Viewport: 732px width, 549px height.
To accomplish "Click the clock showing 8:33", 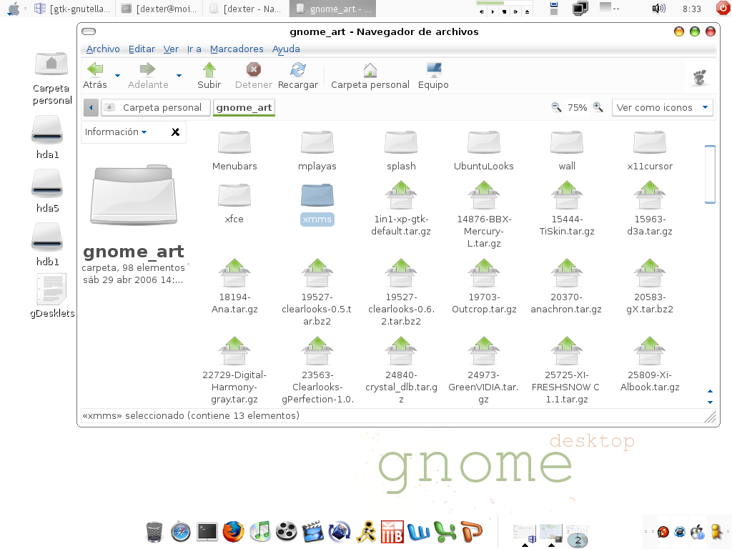I will [691, 9].
